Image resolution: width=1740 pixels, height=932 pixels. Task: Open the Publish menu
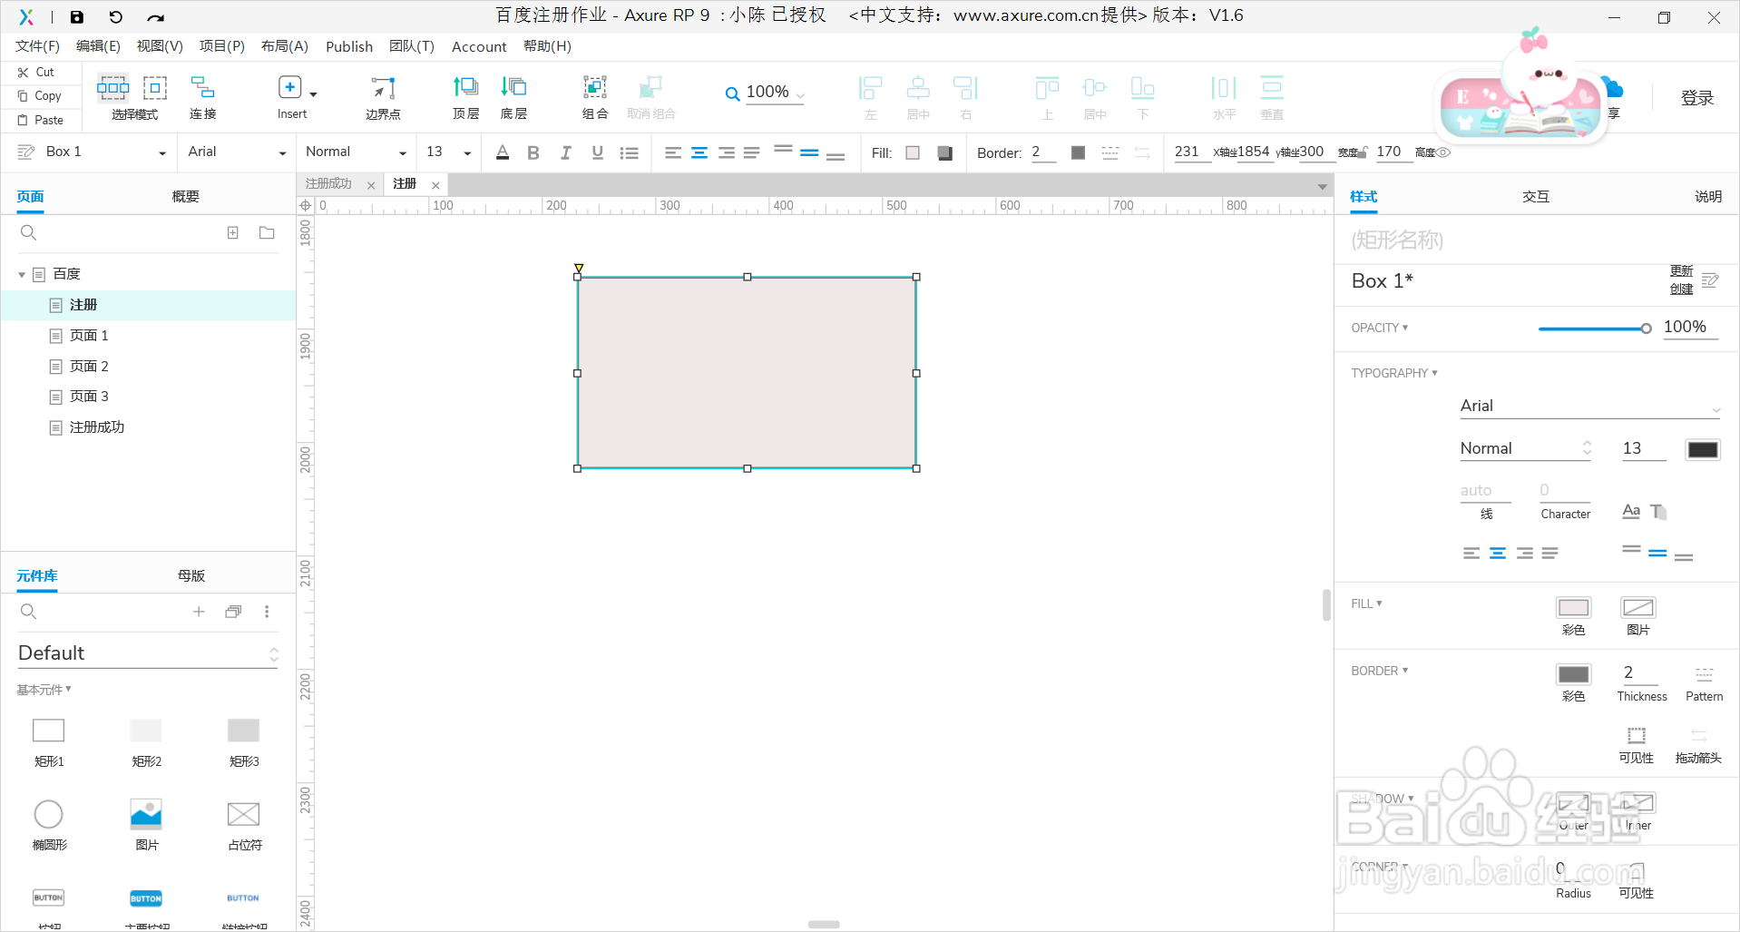click(x=349, y=46)
